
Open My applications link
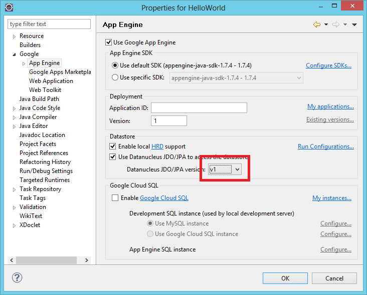point(330,106)
